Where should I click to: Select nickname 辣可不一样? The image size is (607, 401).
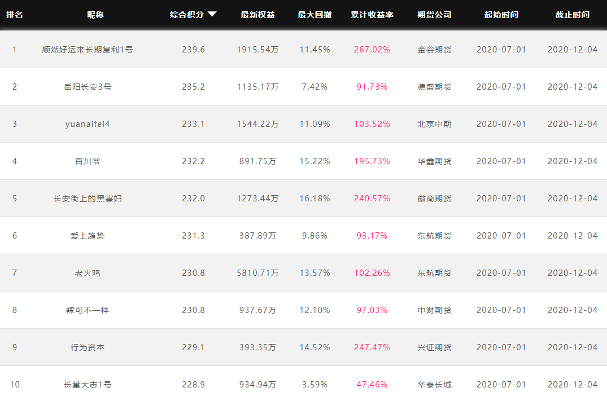point(88,310)
